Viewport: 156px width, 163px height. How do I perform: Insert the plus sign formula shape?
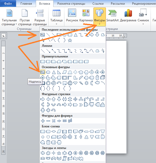coord(43,121)
